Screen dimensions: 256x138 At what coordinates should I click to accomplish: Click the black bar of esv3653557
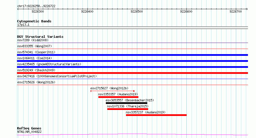(127, 103)
